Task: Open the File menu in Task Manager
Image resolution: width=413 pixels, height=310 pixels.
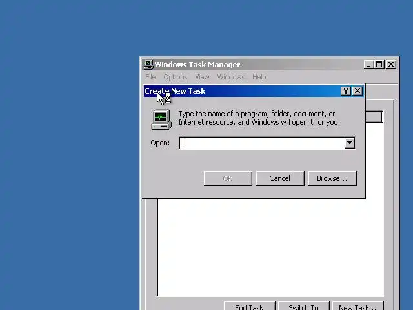Action: tap(150, 77)
